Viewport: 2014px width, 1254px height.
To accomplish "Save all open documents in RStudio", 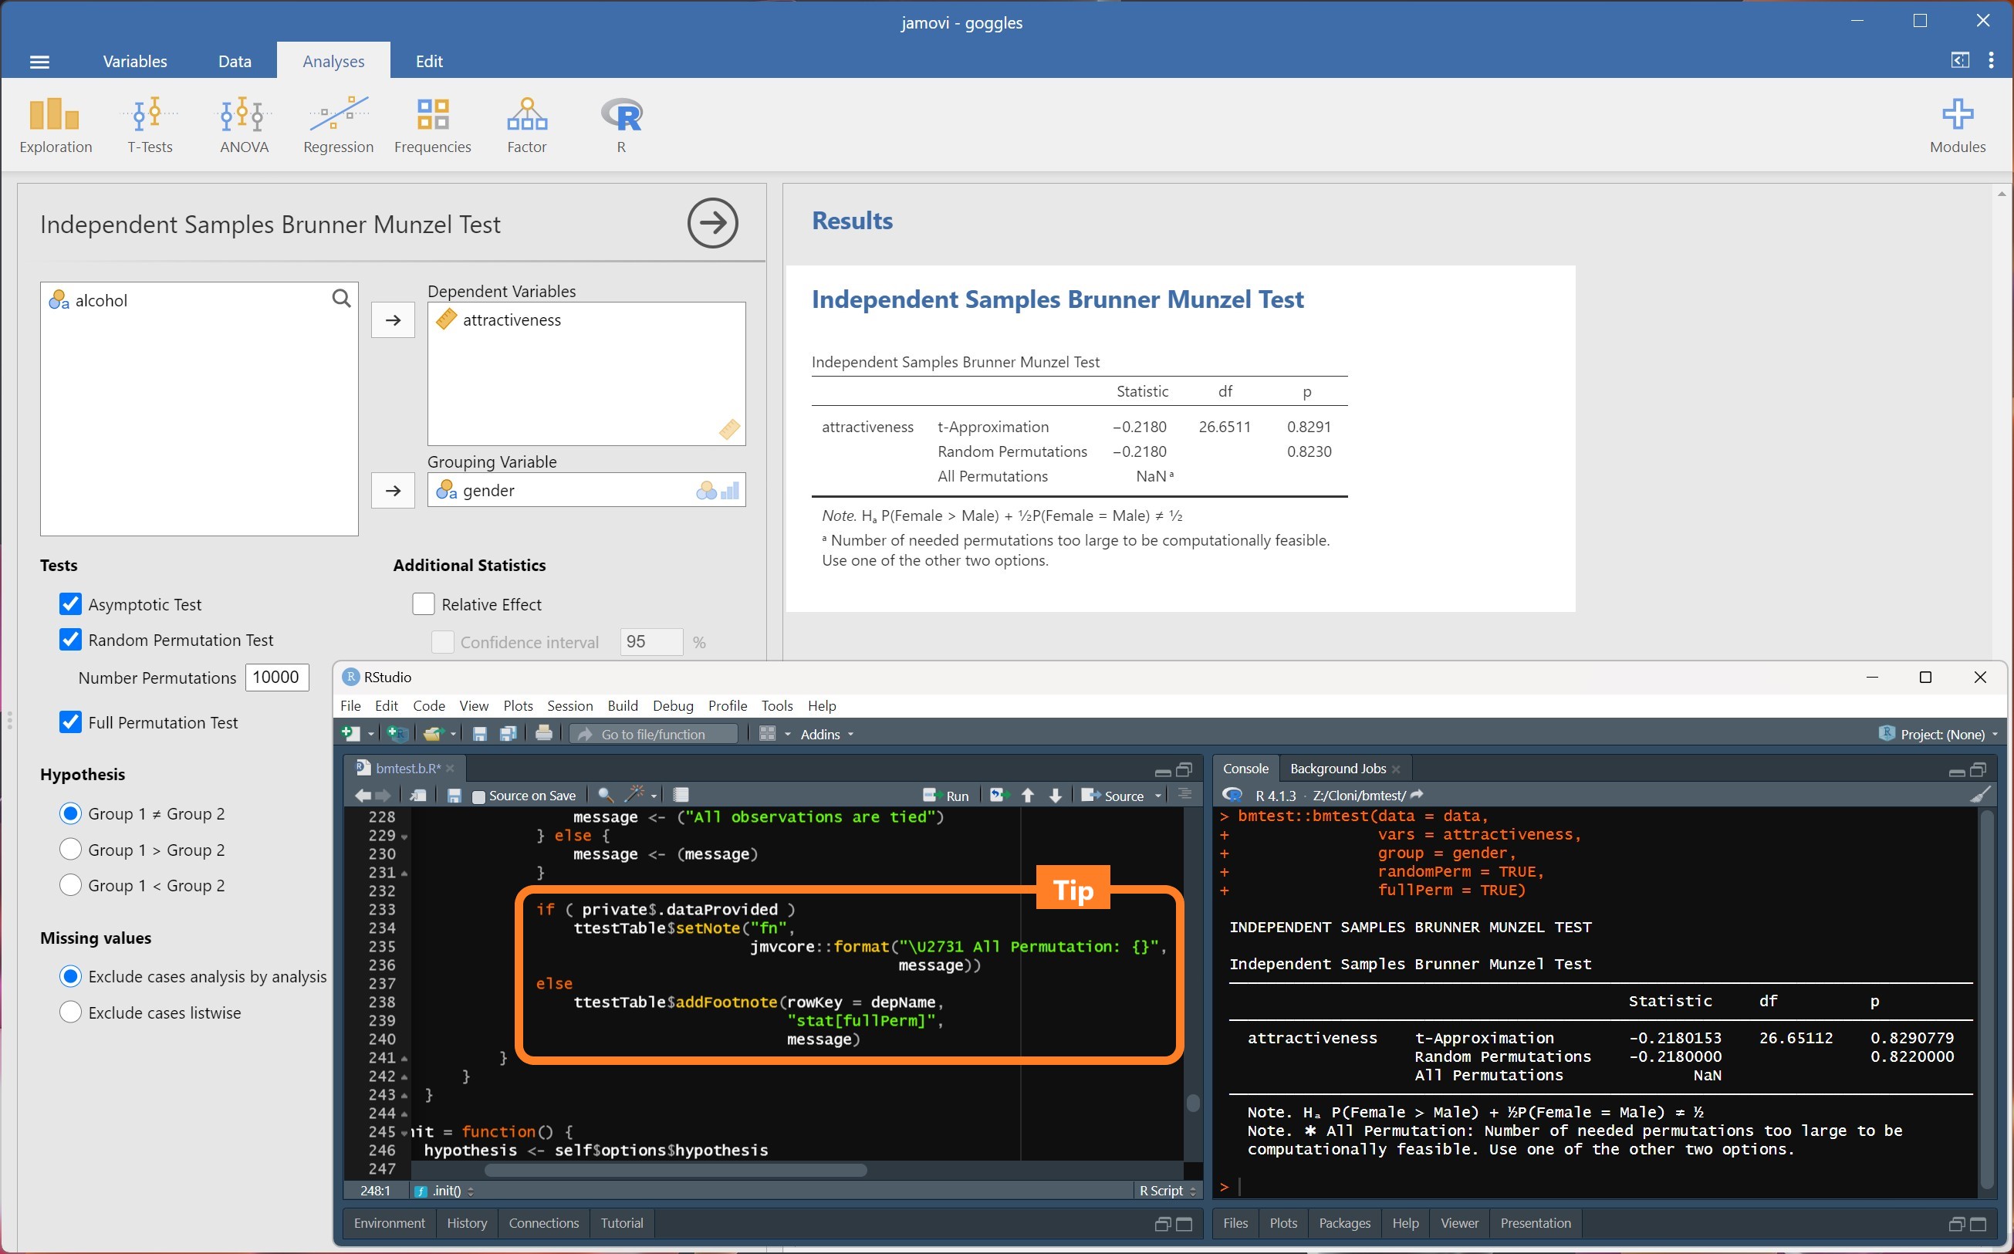I will (509, 733).
